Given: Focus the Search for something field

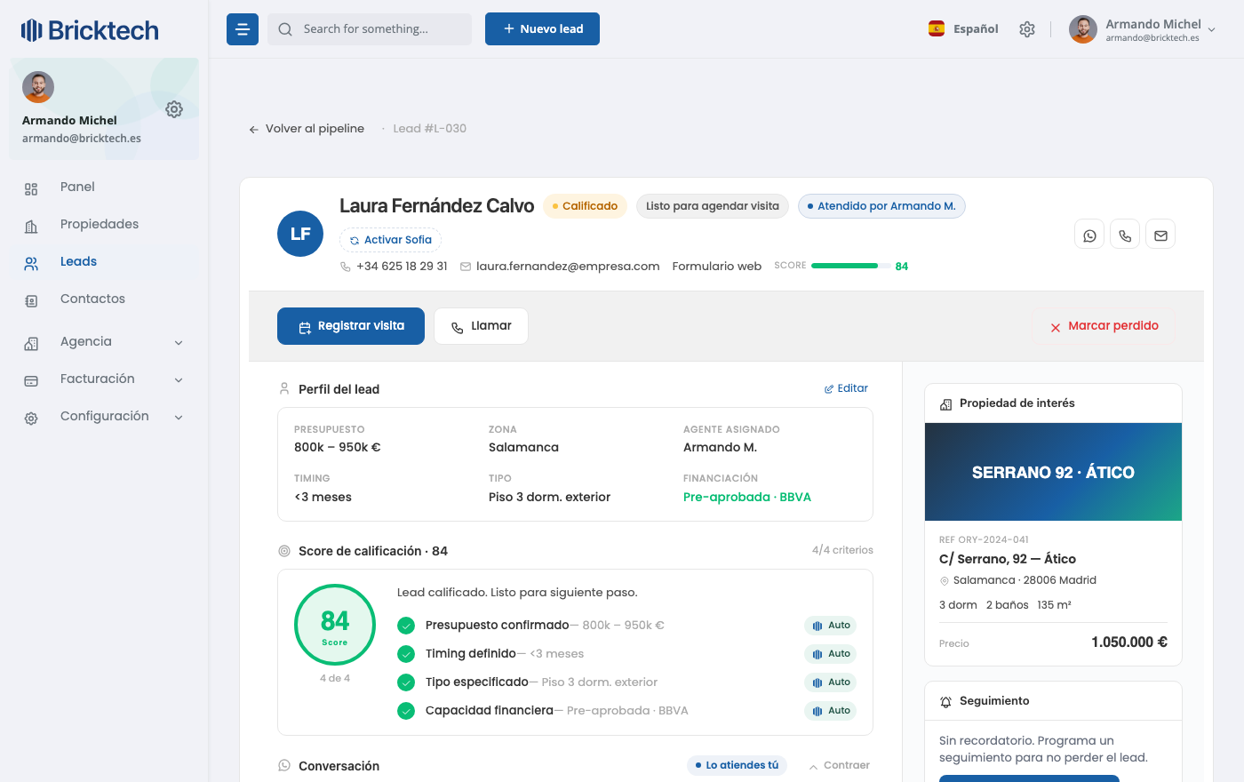Looking at the screenshot, I should tap(370, 29).
